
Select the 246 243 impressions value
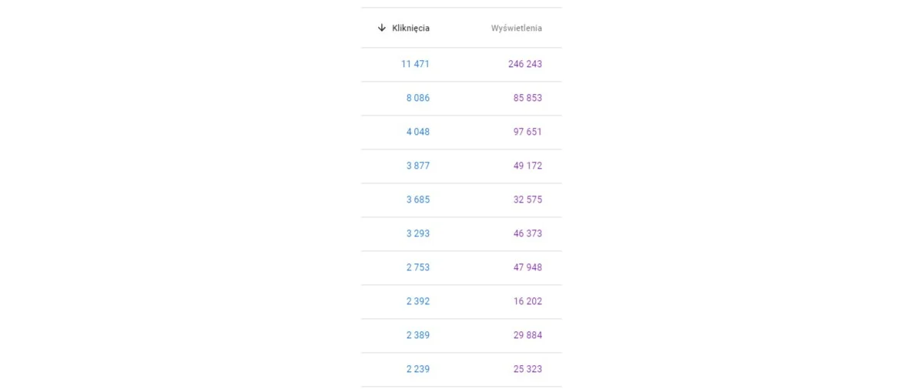click(x=525, y=64)
